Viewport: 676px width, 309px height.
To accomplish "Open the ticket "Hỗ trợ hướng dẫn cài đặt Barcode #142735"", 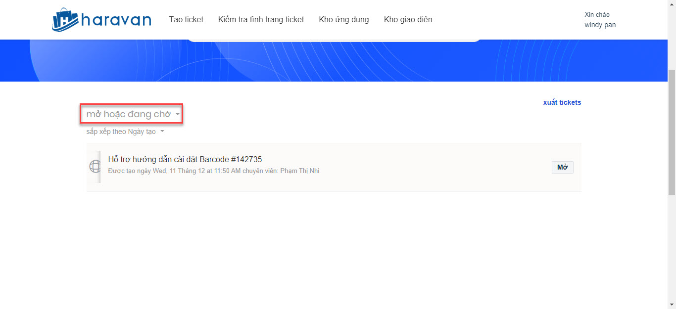I will click(x=185, y=159).
